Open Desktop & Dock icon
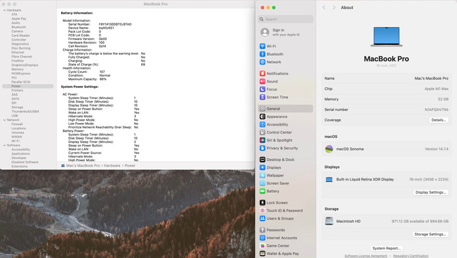Viewport: 457px width, 258px height. coord(262,159)
